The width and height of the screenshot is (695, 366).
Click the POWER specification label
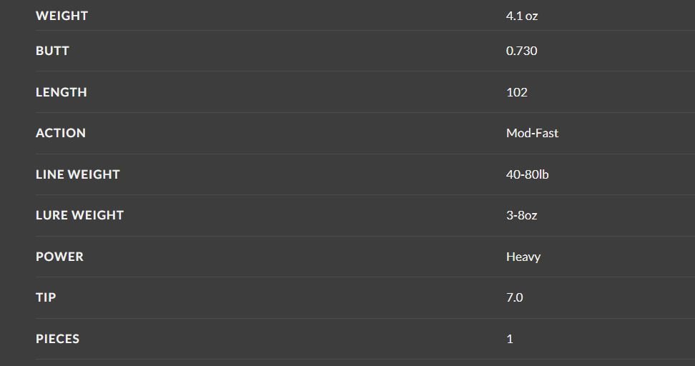point(59,257)
